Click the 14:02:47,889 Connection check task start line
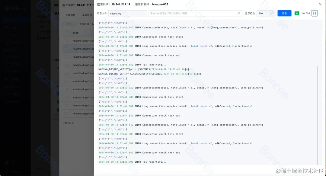This screenshot has width=326, height=176. [141, 134]
